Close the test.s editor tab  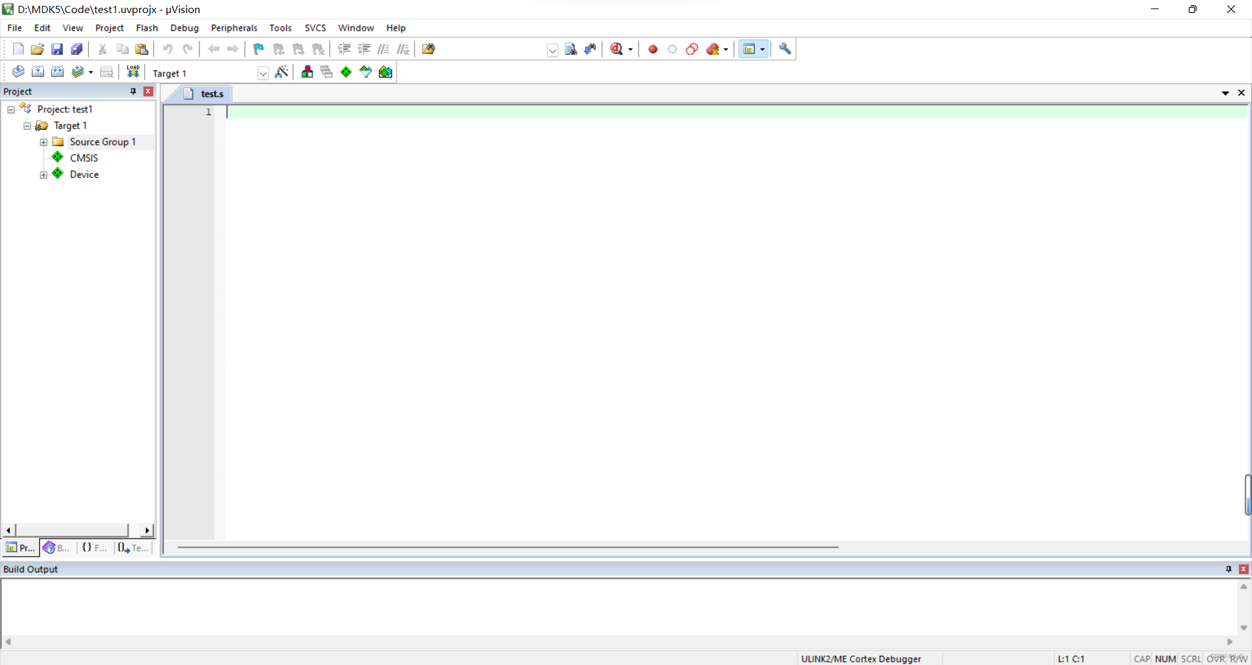coord(1242,93)
